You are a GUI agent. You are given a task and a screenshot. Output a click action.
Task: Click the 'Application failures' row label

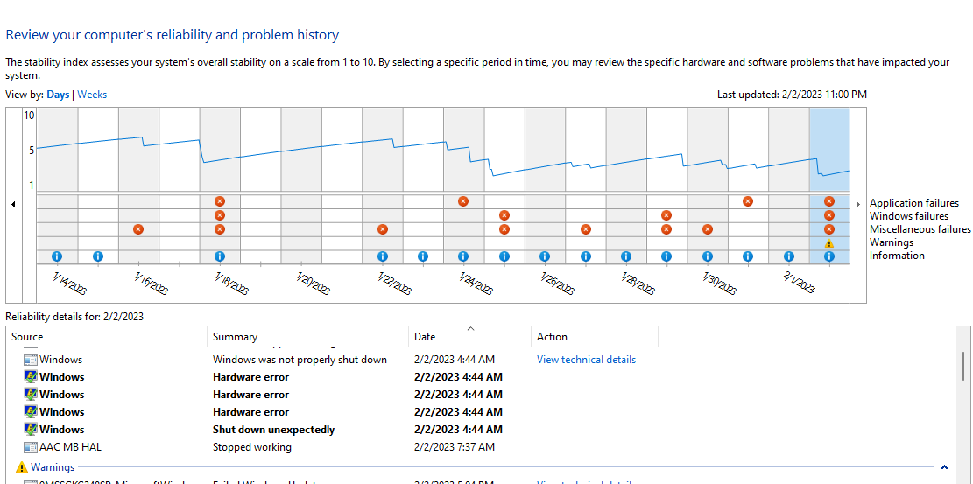(x=914, y=203)
